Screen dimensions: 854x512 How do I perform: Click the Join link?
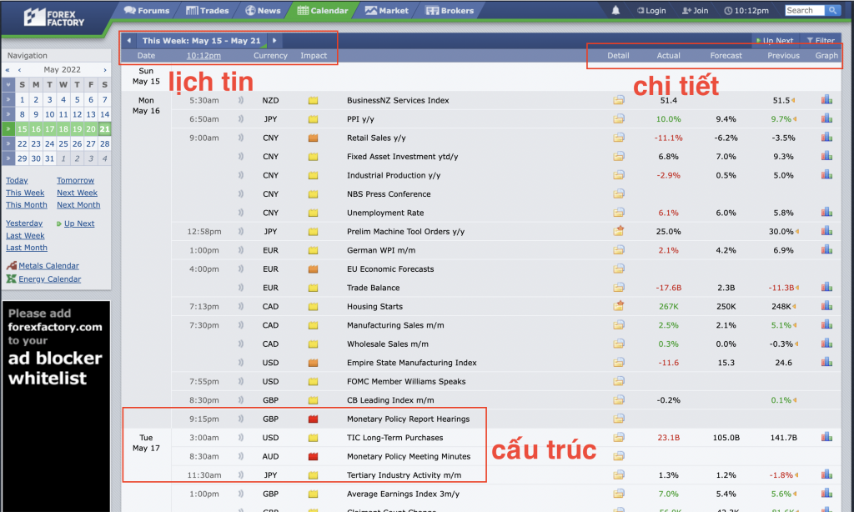click(x=695, y=10)
